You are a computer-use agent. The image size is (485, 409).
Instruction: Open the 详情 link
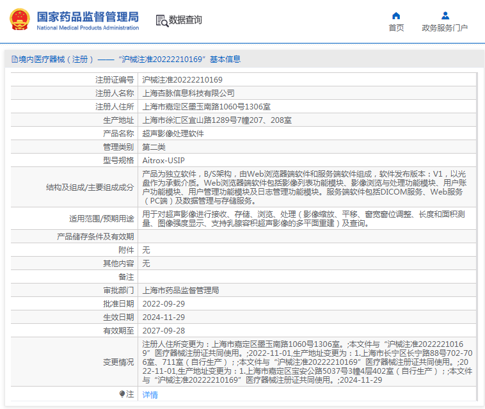[150, 394]
